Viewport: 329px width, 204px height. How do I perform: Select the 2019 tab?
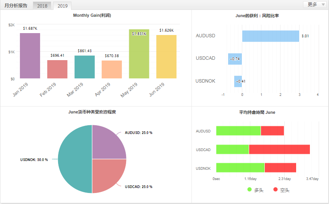point(62,6)
